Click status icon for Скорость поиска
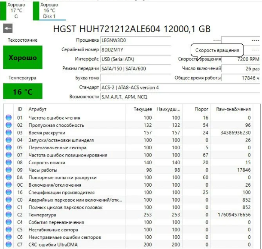This screenshot has height=249, width=262. [x=9, y=162]
